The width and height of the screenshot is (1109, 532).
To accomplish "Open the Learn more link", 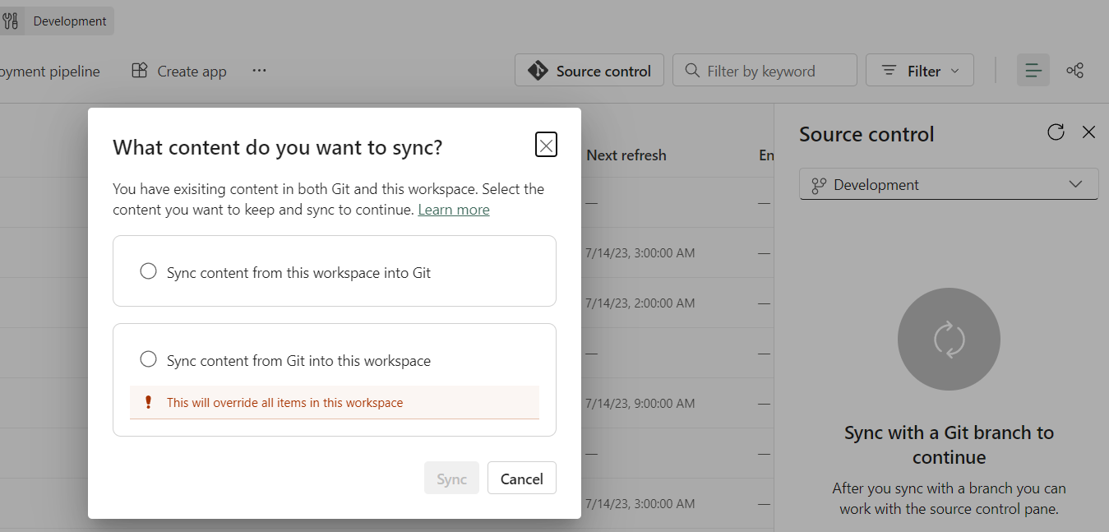I will [453, 210].
